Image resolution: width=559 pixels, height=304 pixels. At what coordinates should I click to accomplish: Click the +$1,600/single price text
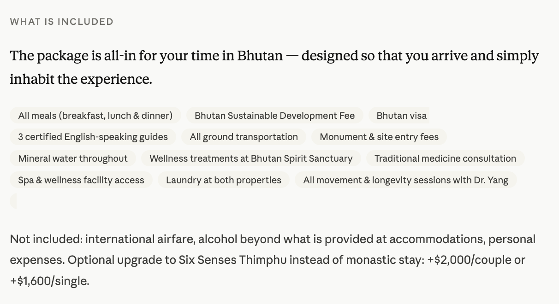click(49, 281)
